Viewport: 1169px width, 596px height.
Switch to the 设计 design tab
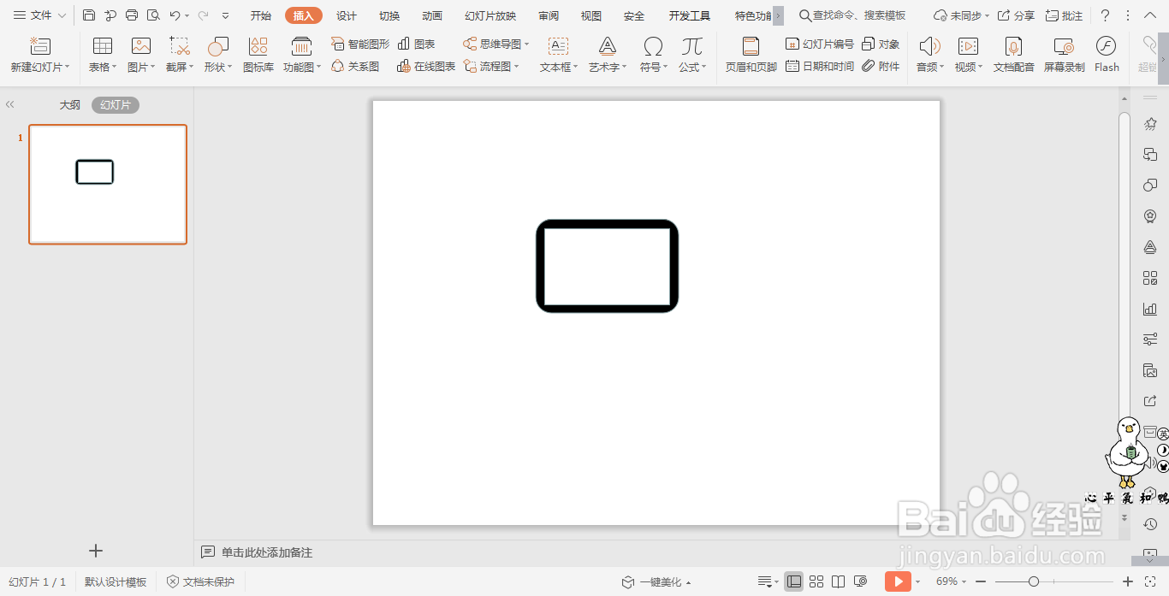click(347, 16)
